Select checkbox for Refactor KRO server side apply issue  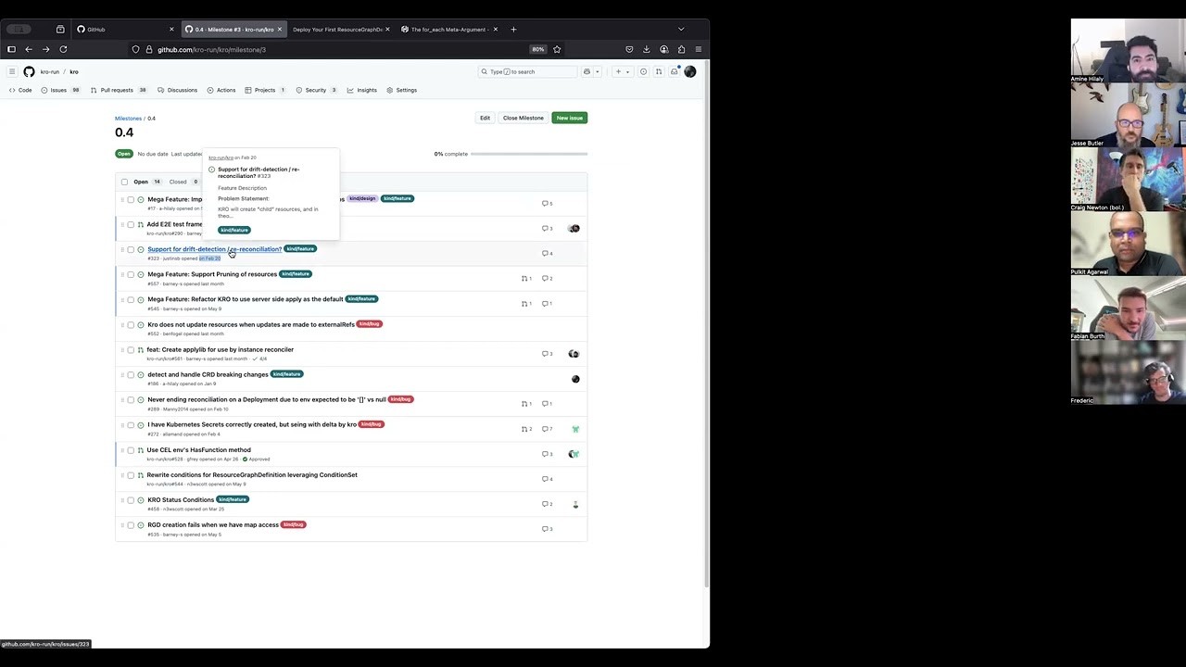point(131,300)
